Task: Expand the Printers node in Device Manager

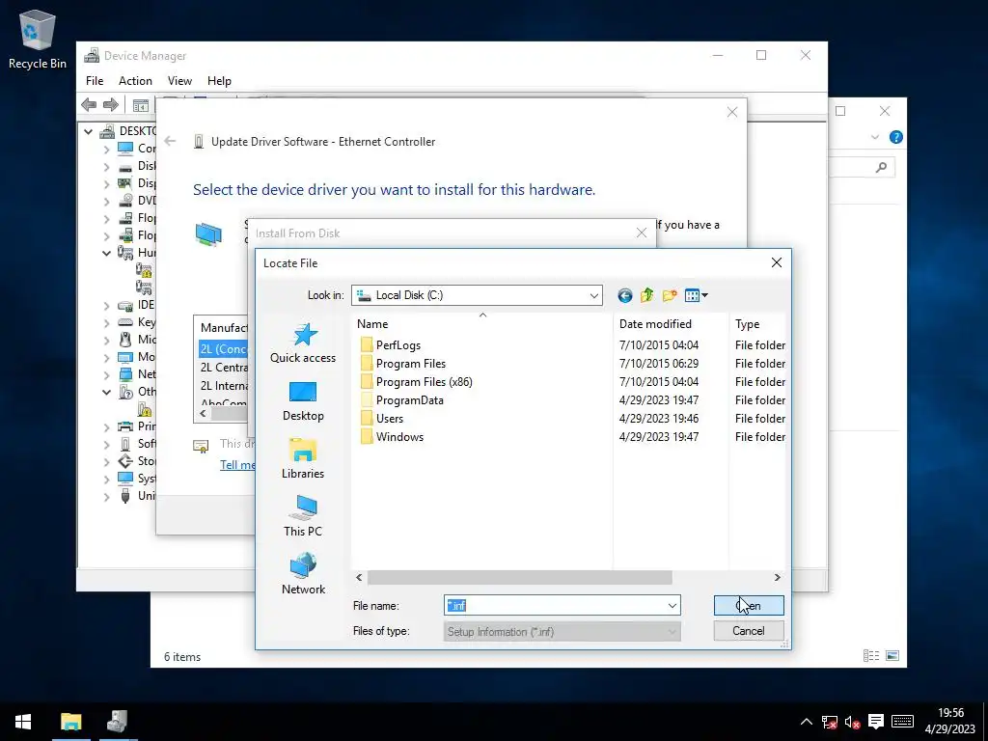Action: point(106,427)
